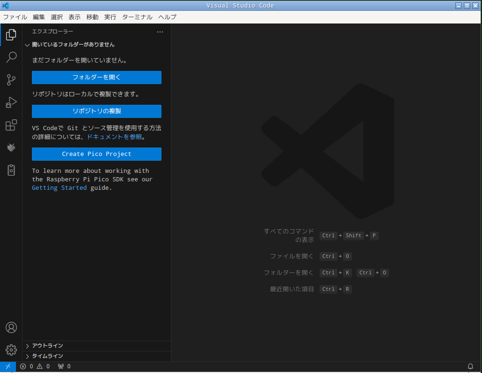This screenshot has width=482, height=373.
Task: Open the Explorer more actions ellipsis
Action: tap(160, 32)
